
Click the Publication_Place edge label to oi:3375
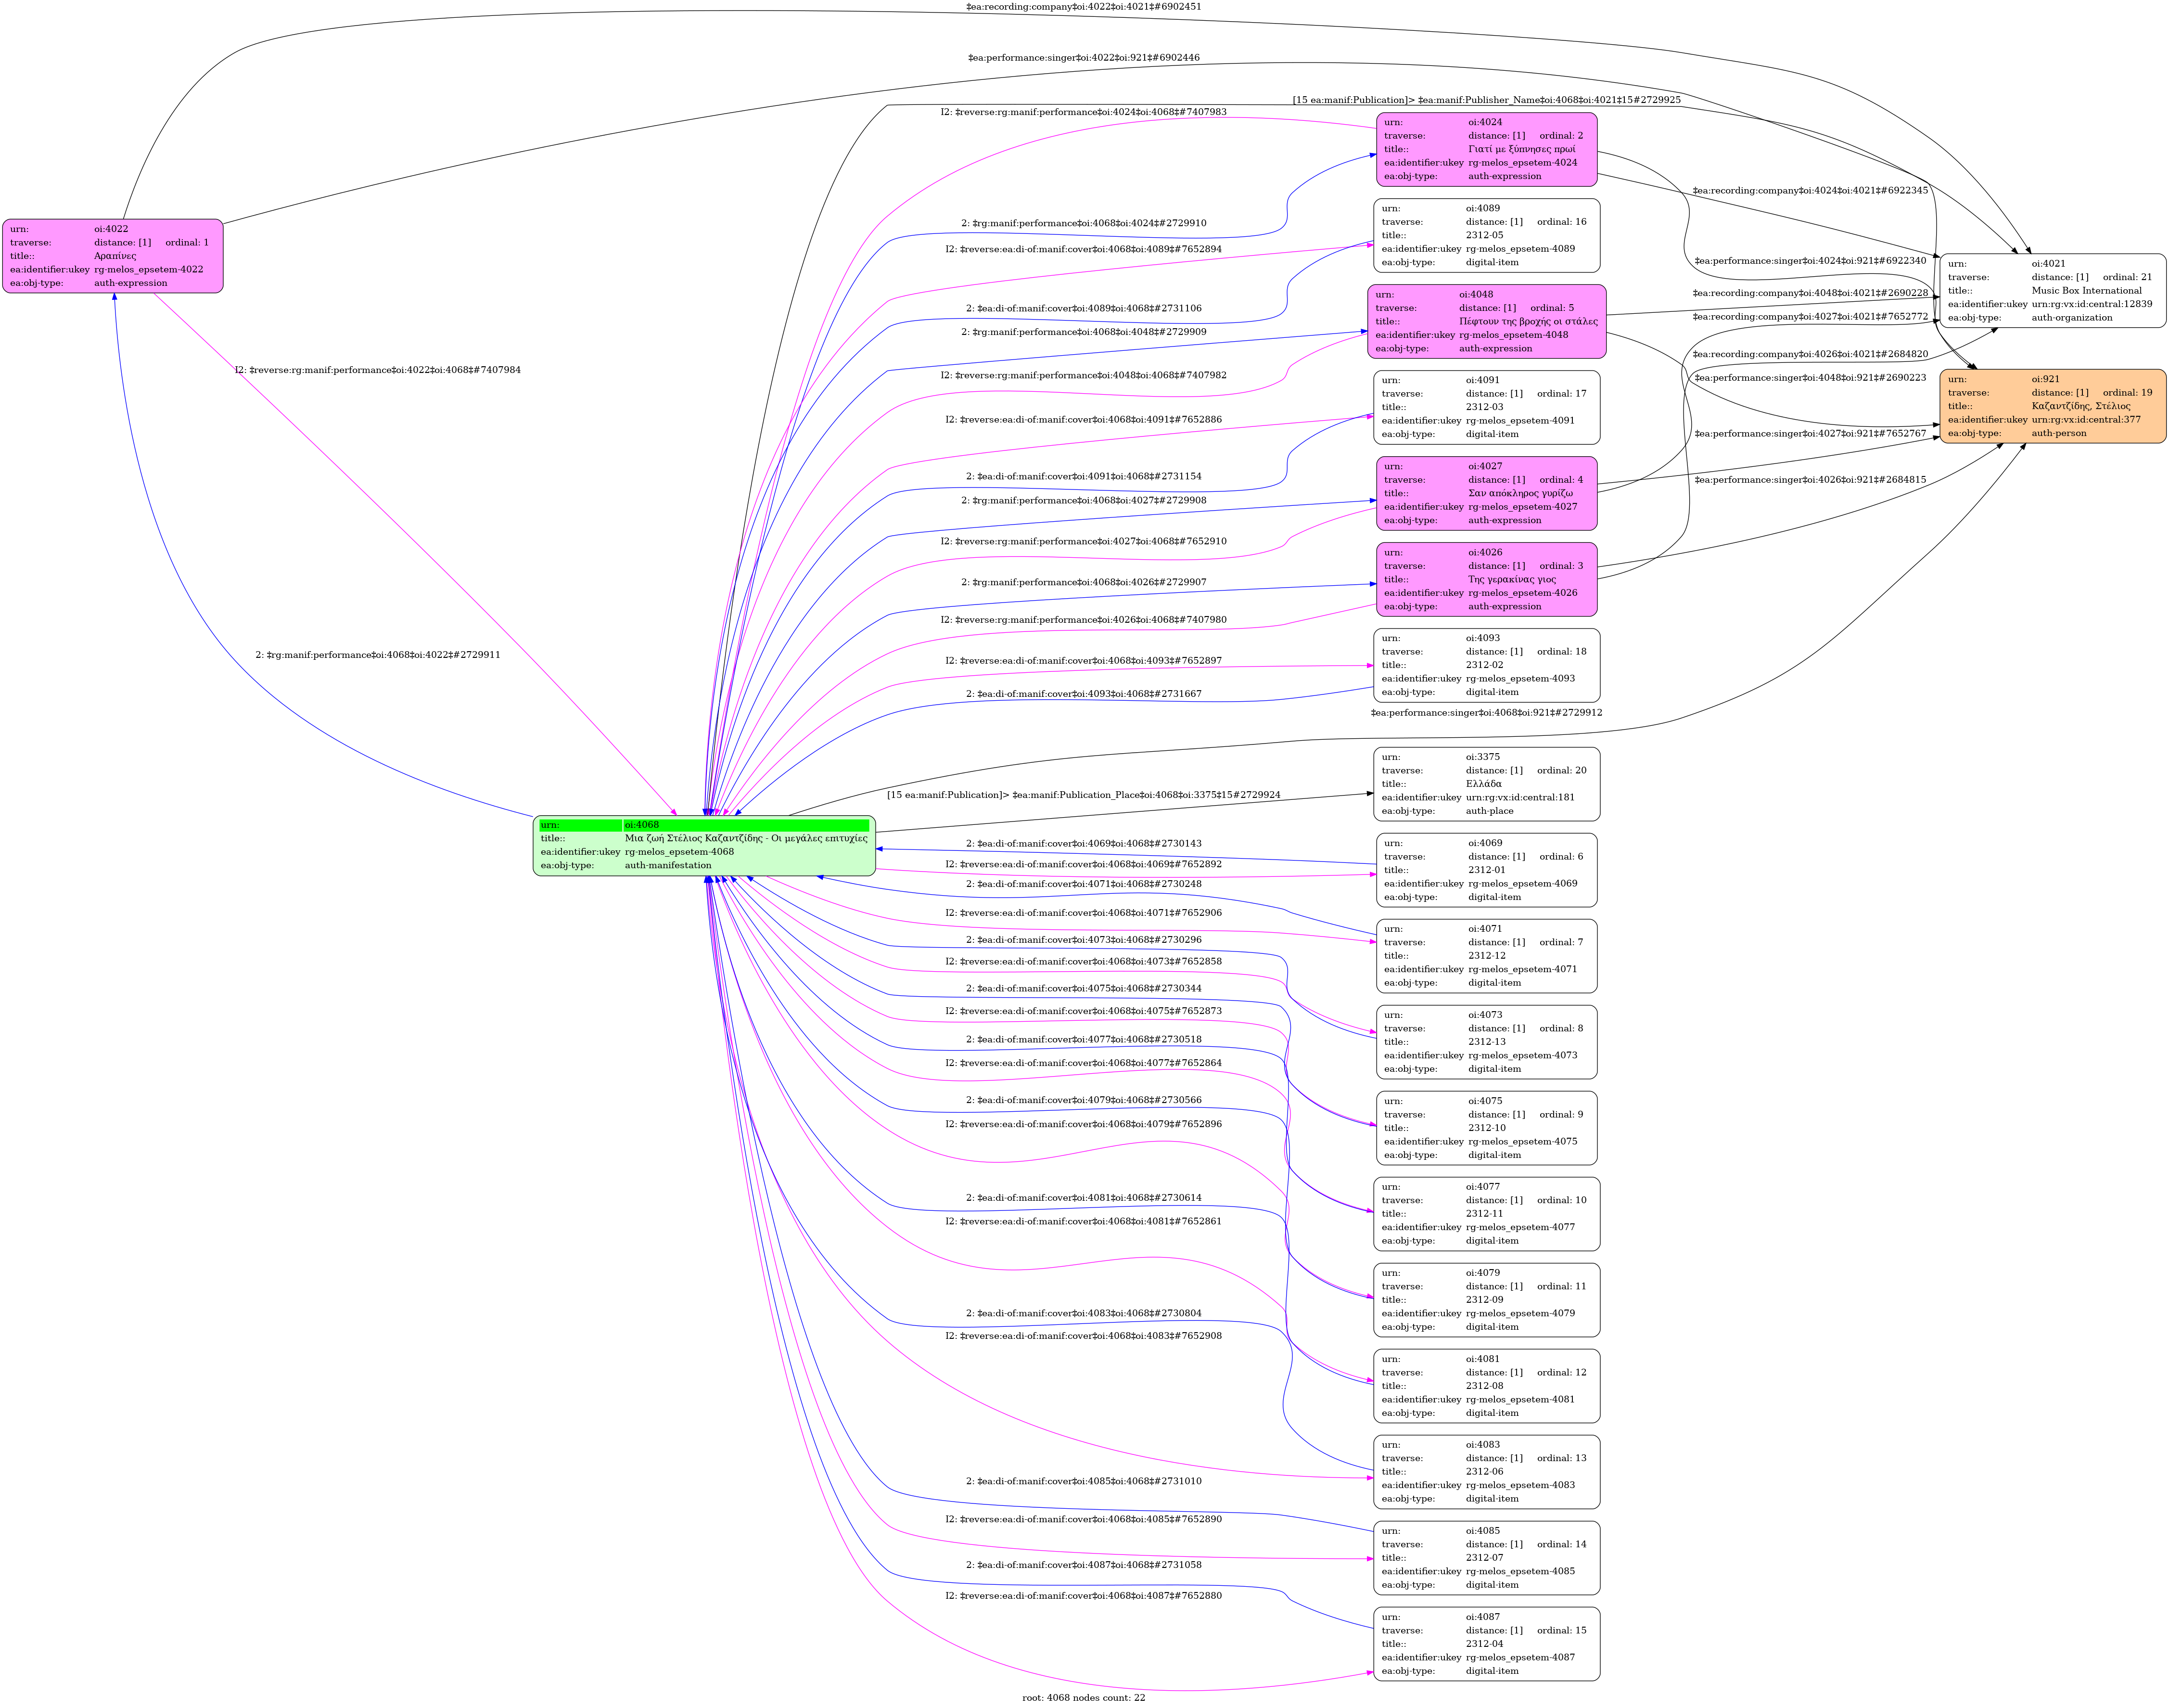[1083, 795]
